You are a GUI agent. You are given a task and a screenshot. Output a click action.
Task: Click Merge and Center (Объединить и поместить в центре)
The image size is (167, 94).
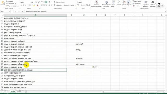tap(64, 5)
